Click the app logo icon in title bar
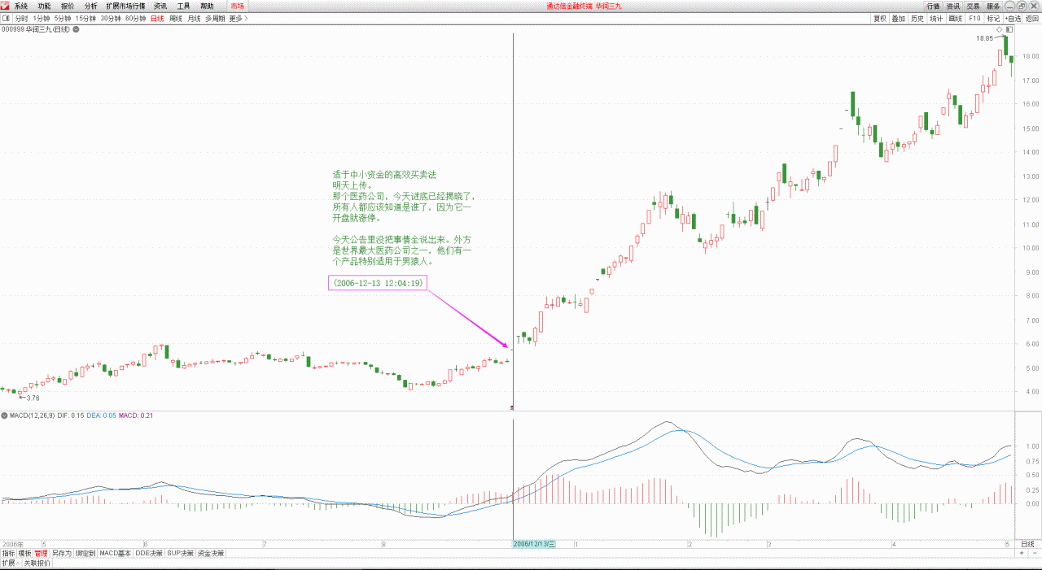This screenshot has height=570, width=1042. (6, 6)
